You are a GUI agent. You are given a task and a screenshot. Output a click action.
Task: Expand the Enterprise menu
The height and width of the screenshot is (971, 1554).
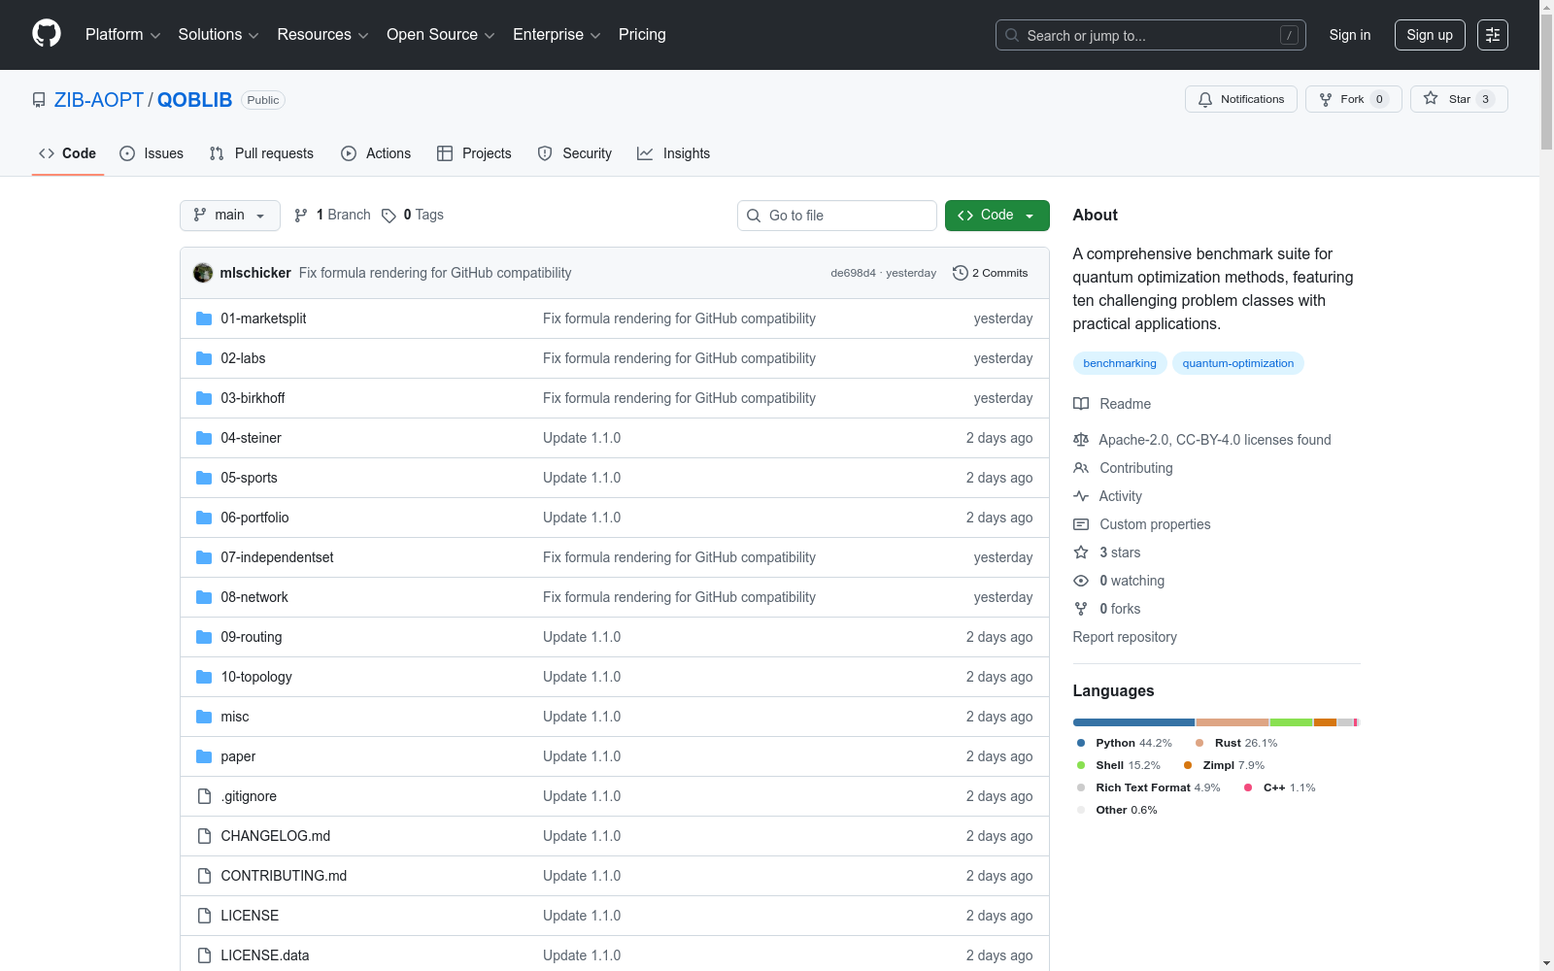tap(557, 35)
